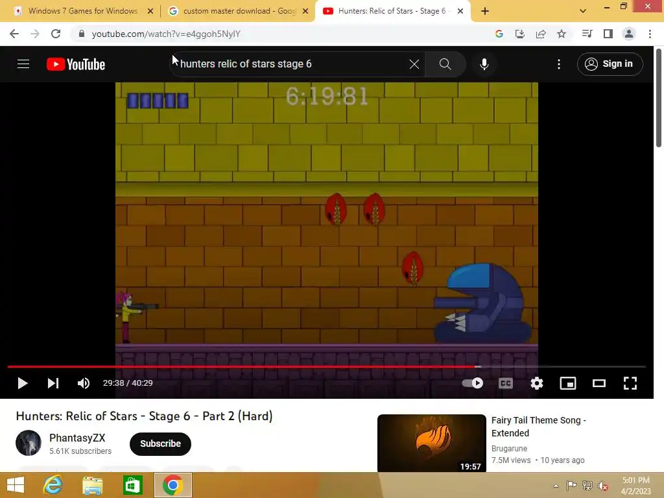Close the Windows 7 Games tab
664x498 pixels.
pos(150,12)
